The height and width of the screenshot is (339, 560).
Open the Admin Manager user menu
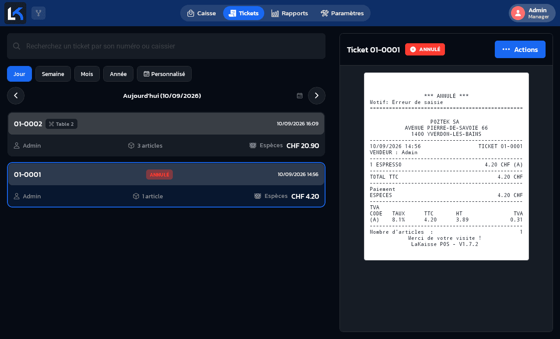tap(532, 13)
